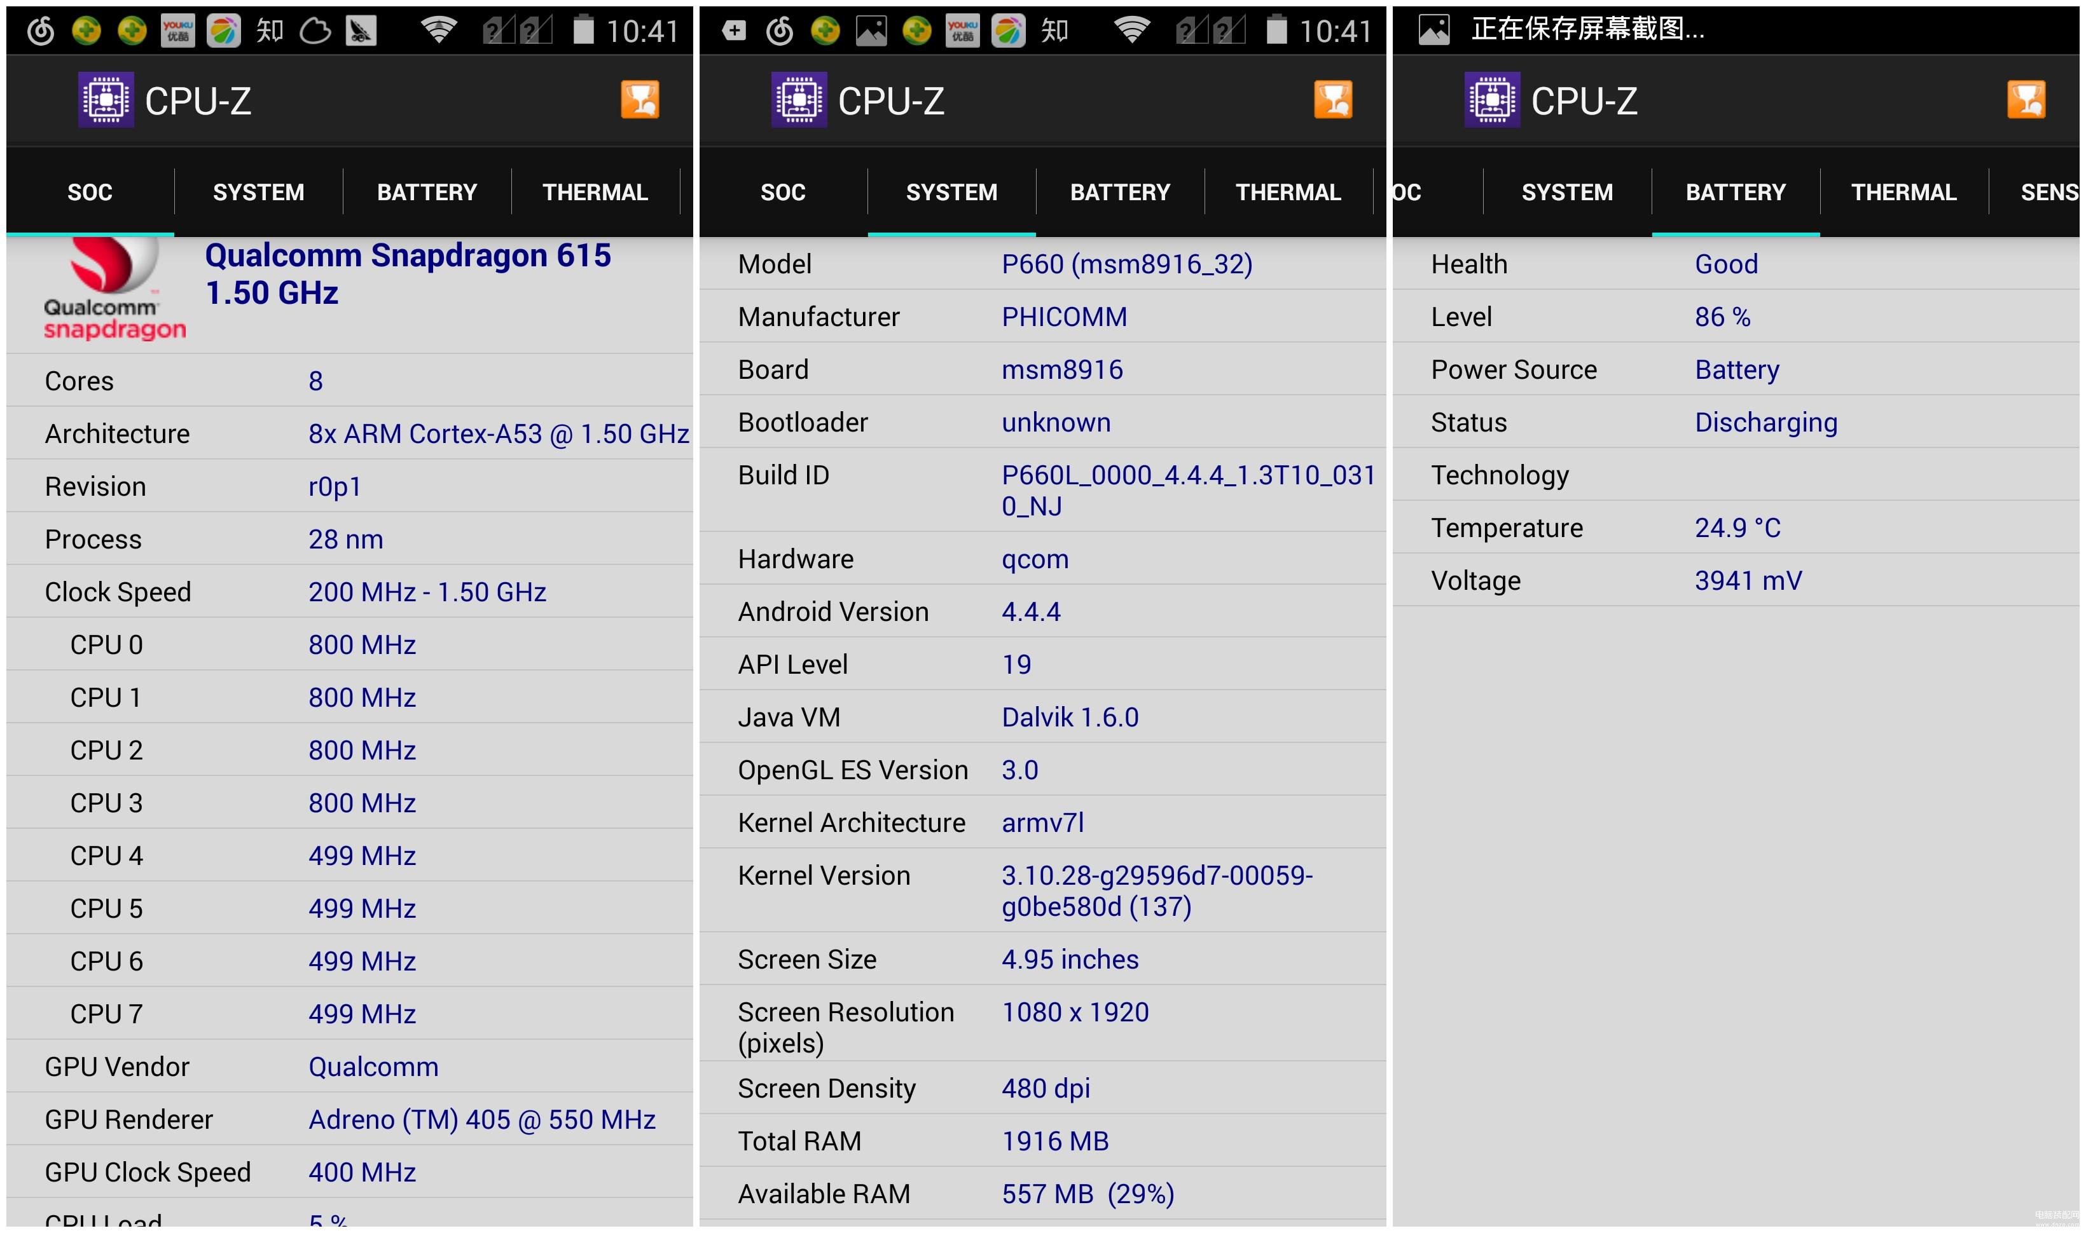
Task: Tap the Zhihu 知 icon in left status bar
Action: [x=270, y=31]
